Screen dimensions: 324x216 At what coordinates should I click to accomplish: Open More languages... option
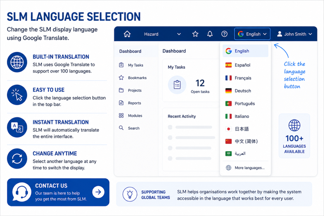[246, 168]
